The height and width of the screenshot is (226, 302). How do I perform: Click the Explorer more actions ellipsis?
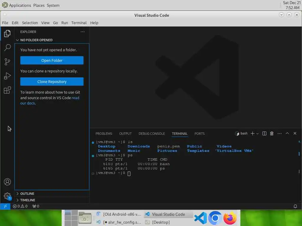coord(83,32)
